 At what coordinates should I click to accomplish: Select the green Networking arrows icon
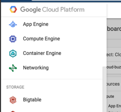click(x=13, y=68)
